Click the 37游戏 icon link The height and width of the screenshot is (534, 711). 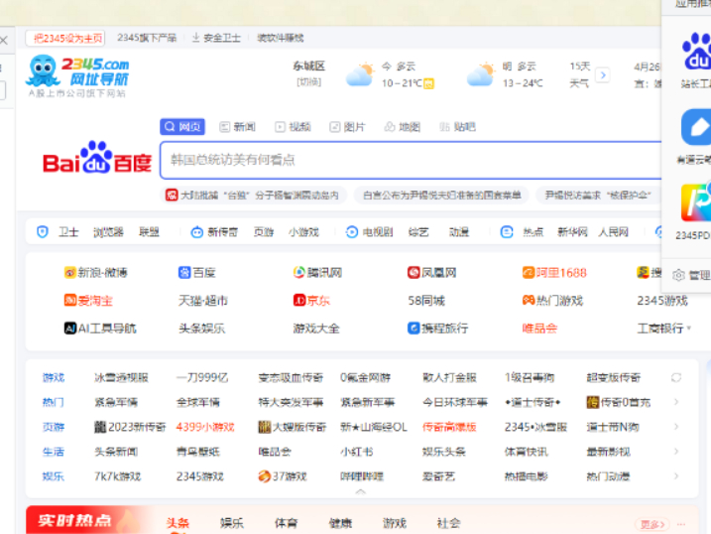(265, 476)
